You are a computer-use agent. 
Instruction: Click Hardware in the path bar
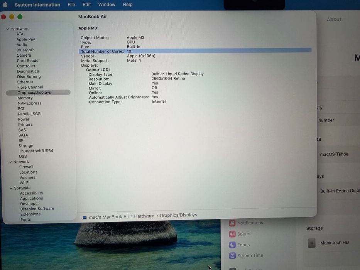(x=144, y=216)
